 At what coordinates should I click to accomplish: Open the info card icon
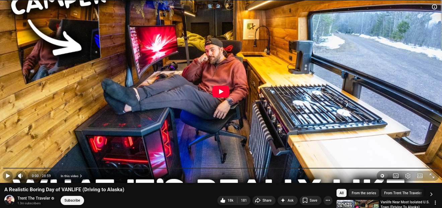pos(434,7)
